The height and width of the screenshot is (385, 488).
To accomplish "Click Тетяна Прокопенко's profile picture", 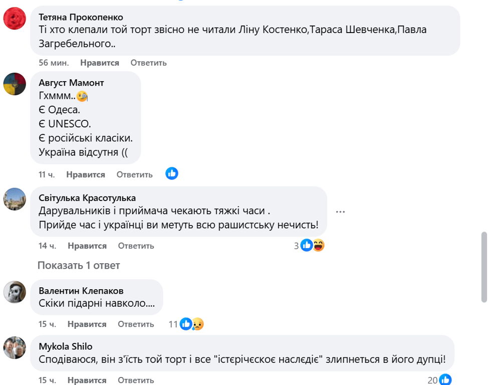I will pos(15,19).
